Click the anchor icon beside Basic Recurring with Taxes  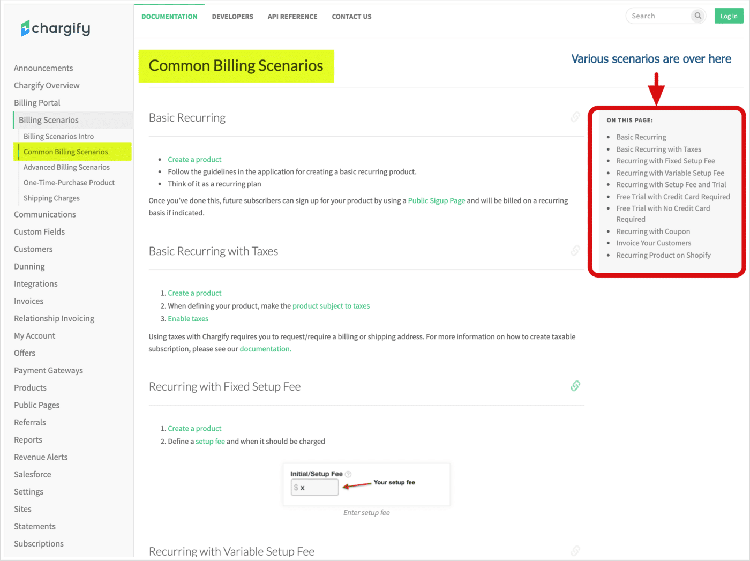coord(575,250)
